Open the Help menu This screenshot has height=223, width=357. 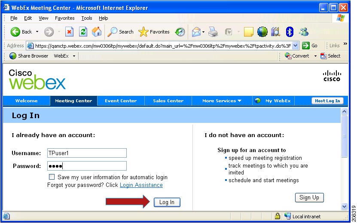[104, 18]
